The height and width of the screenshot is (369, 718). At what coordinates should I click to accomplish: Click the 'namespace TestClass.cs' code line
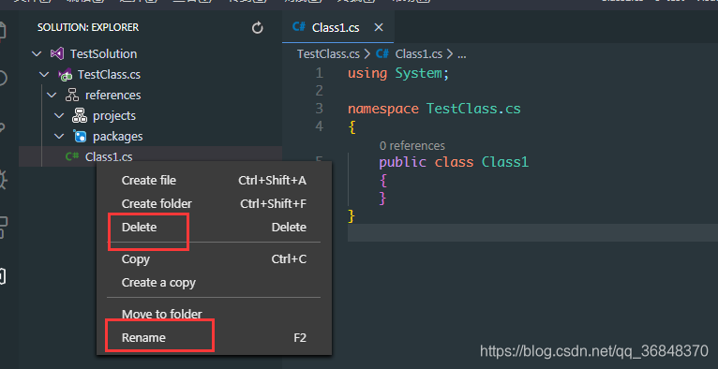point(434,109)
